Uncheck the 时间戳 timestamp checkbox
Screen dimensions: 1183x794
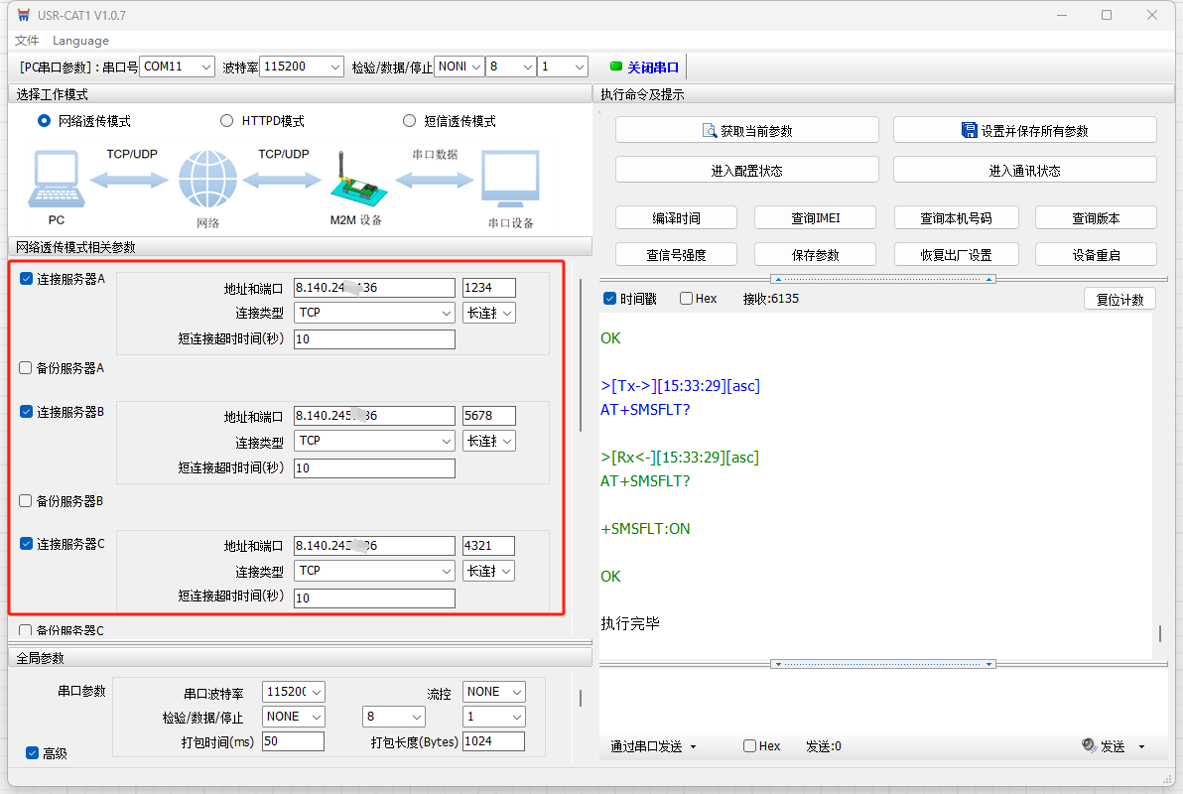(x=609, y=299)
